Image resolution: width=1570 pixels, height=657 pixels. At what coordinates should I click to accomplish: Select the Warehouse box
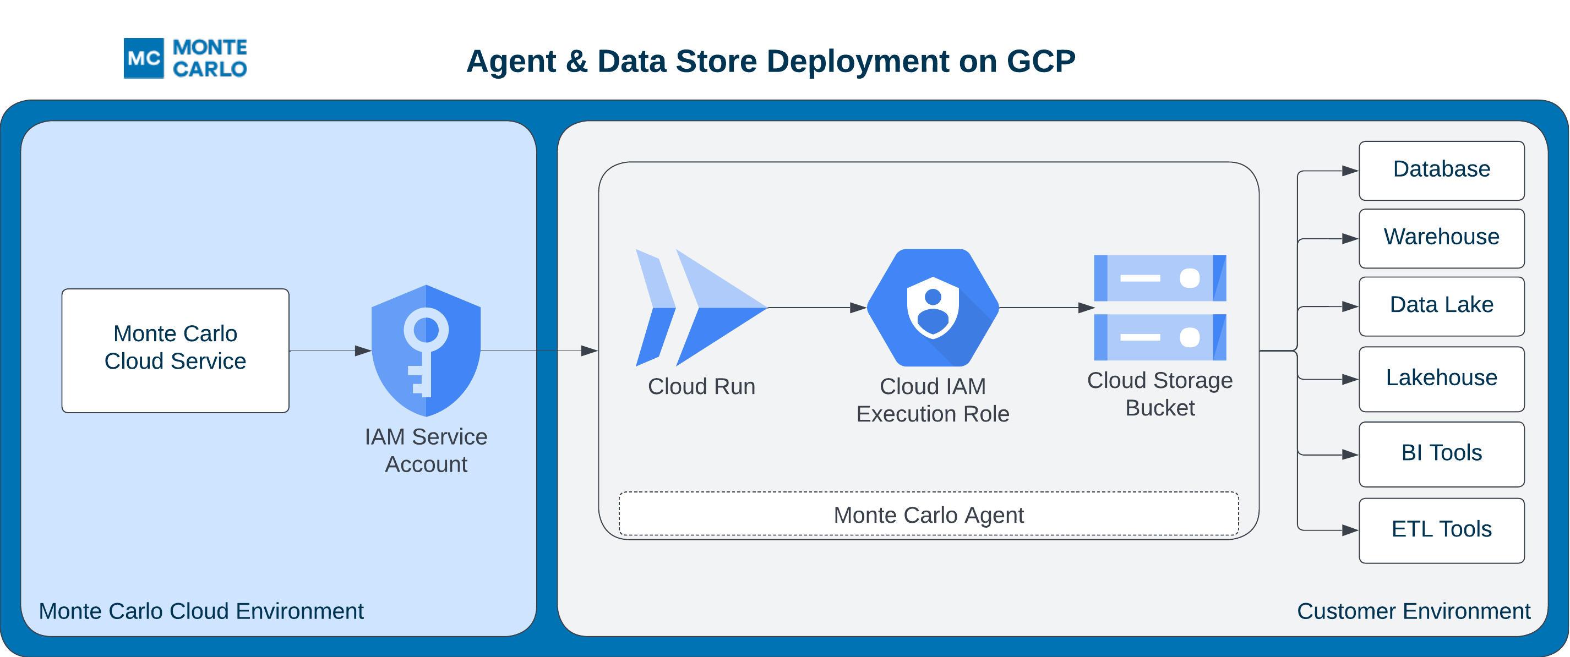tap(1441, 238)
